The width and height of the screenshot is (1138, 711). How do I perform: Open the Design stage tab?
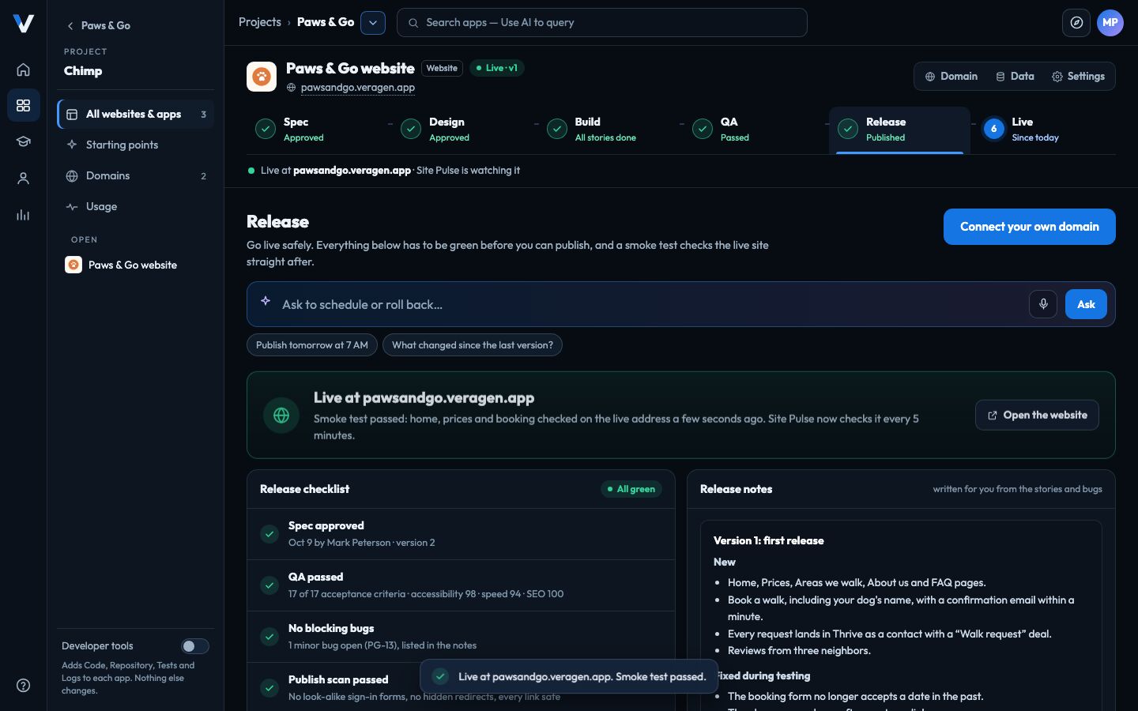(x=462, y=130)
